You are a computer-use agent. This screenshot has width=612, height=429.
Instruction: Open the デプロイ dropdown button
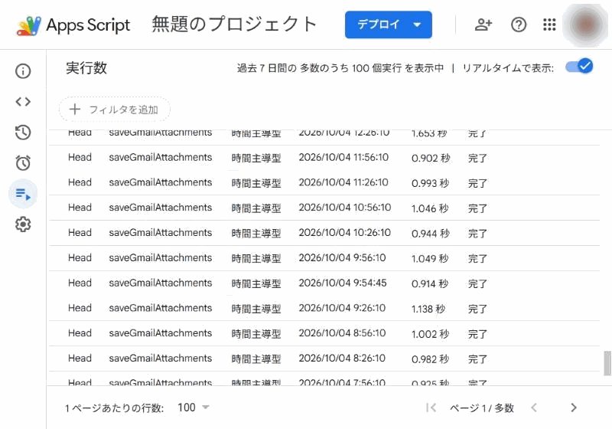point(389,25)
